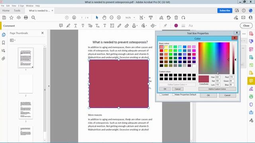Click Cancel in the Color dialog

click(178, 89)
